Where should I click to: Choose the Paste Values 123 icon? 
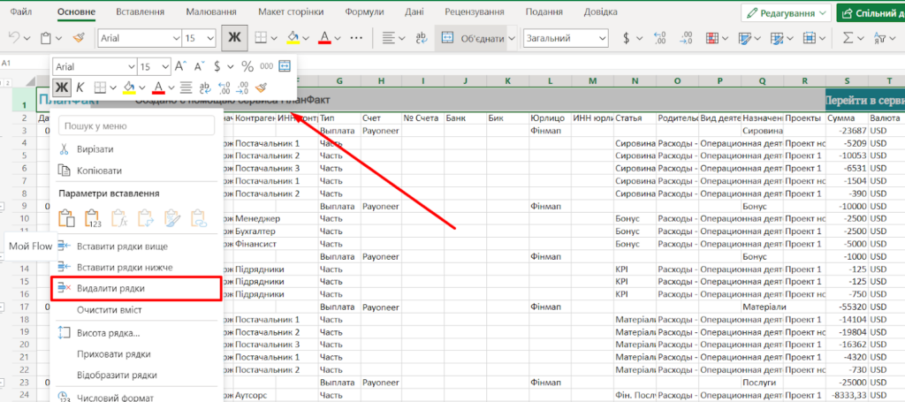click(94, 218)
